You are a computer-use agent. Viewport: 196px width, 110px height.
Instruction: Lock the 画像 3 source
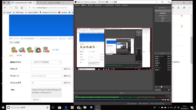170,70
